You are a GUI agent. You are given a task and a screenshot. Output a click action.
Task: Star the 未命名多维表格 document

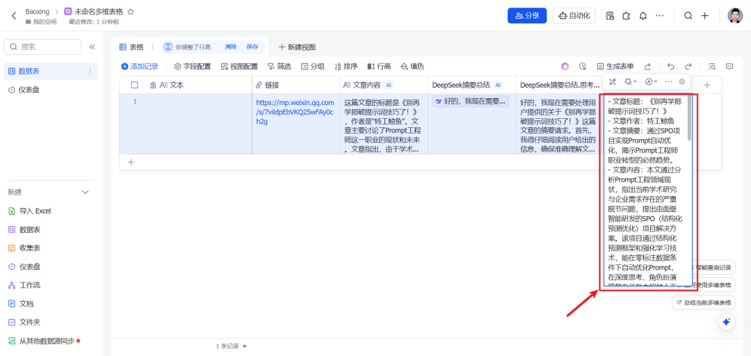pyautogui.click(x=130, y=12)
